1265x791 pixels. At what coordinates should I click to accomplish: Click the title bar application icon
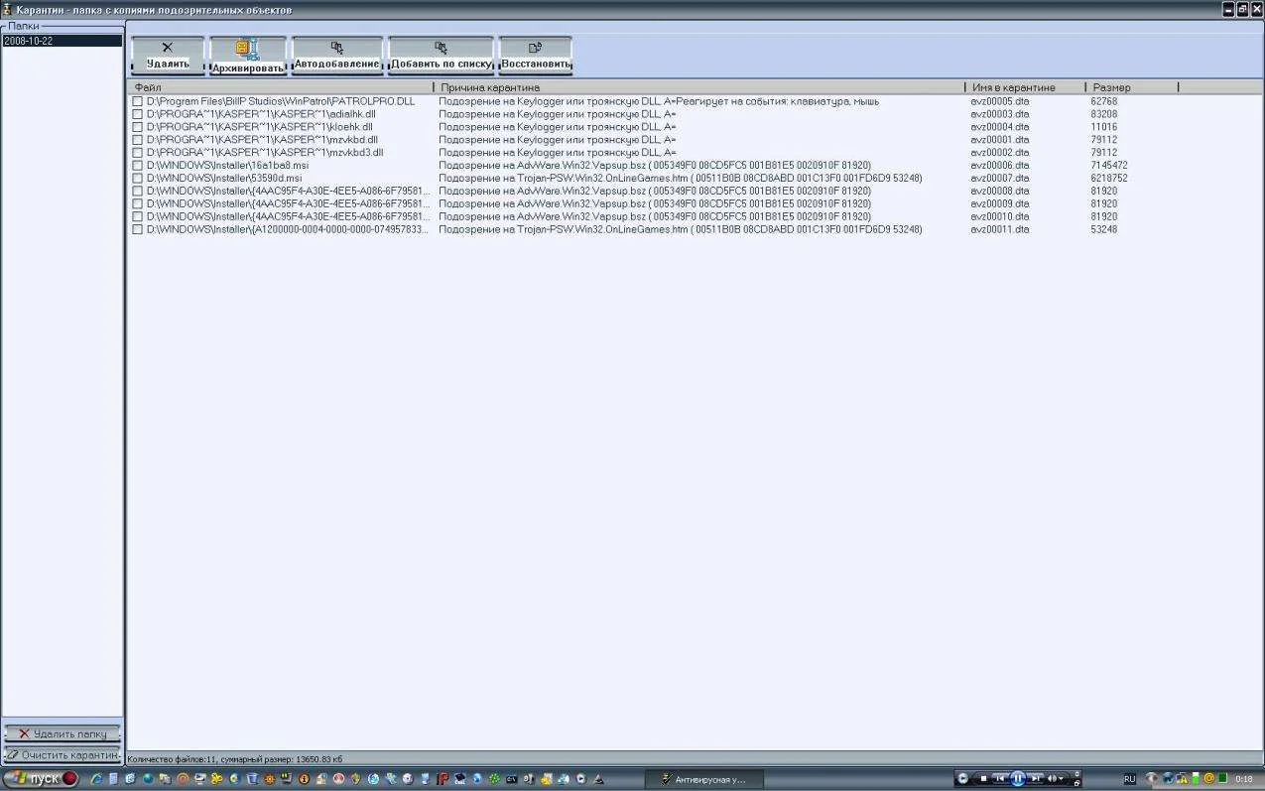click(7, 9)
